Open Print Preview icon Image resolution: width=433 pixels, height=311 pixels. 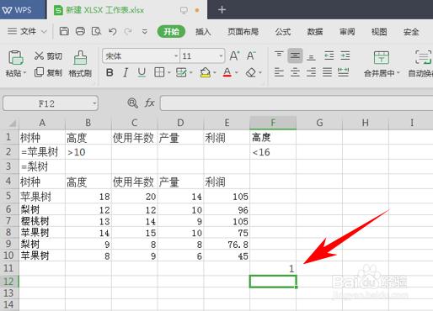(96, 31)
